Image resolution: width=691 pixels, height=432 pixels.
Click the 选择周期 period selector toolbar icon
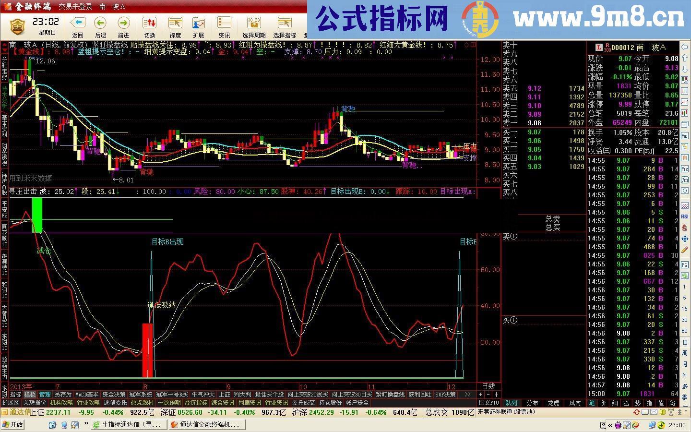pyautogui.click(x=254, y=23)
